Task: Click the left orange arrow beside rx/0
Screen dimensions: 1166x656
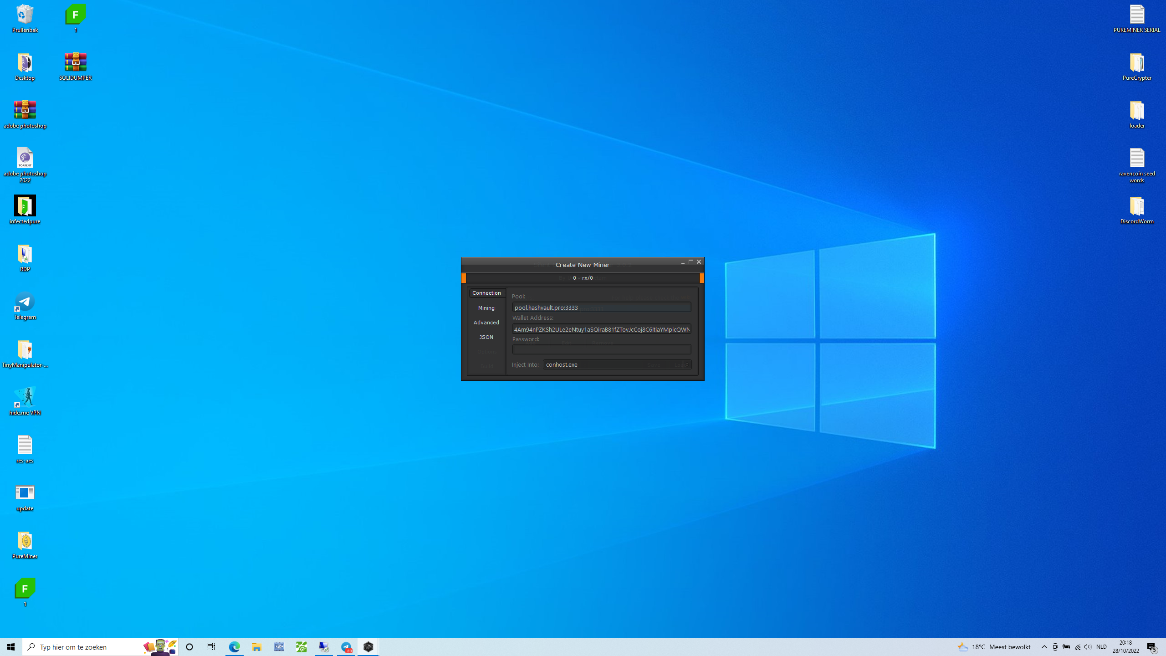Action: pos(464,278)
